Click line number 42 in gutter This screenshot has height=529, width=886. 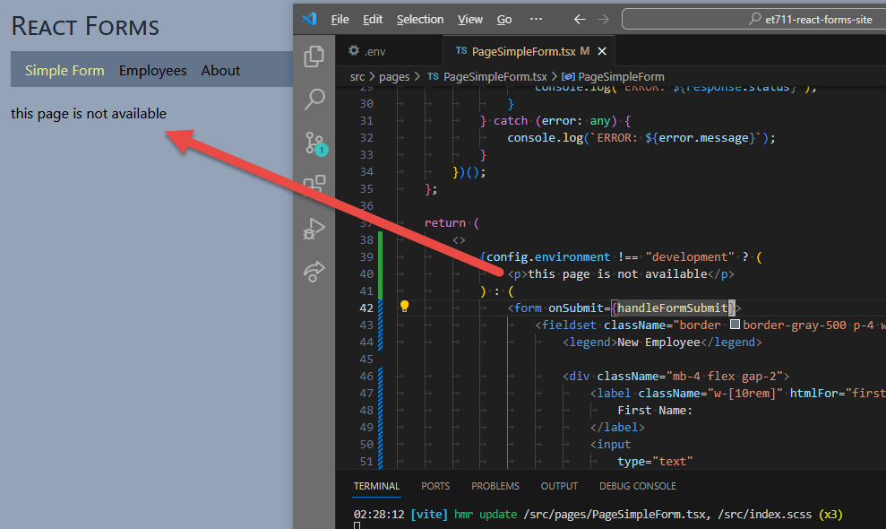coord(366,308)
